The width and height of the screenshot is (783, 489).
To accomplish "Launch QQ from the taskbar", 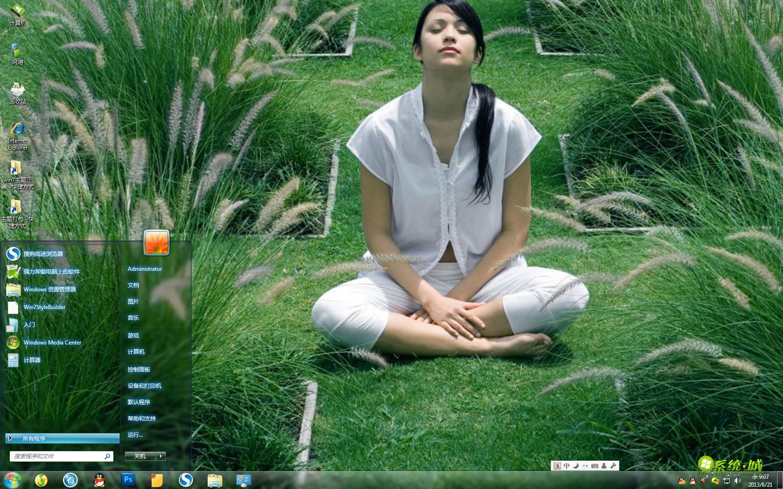I will tap(99, 480).
